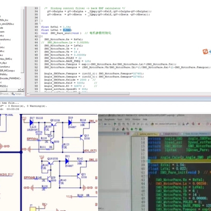Click the highlighted 0.022 value on line 40
Viewport: 211px width, 211px height.
click(67, 30)
